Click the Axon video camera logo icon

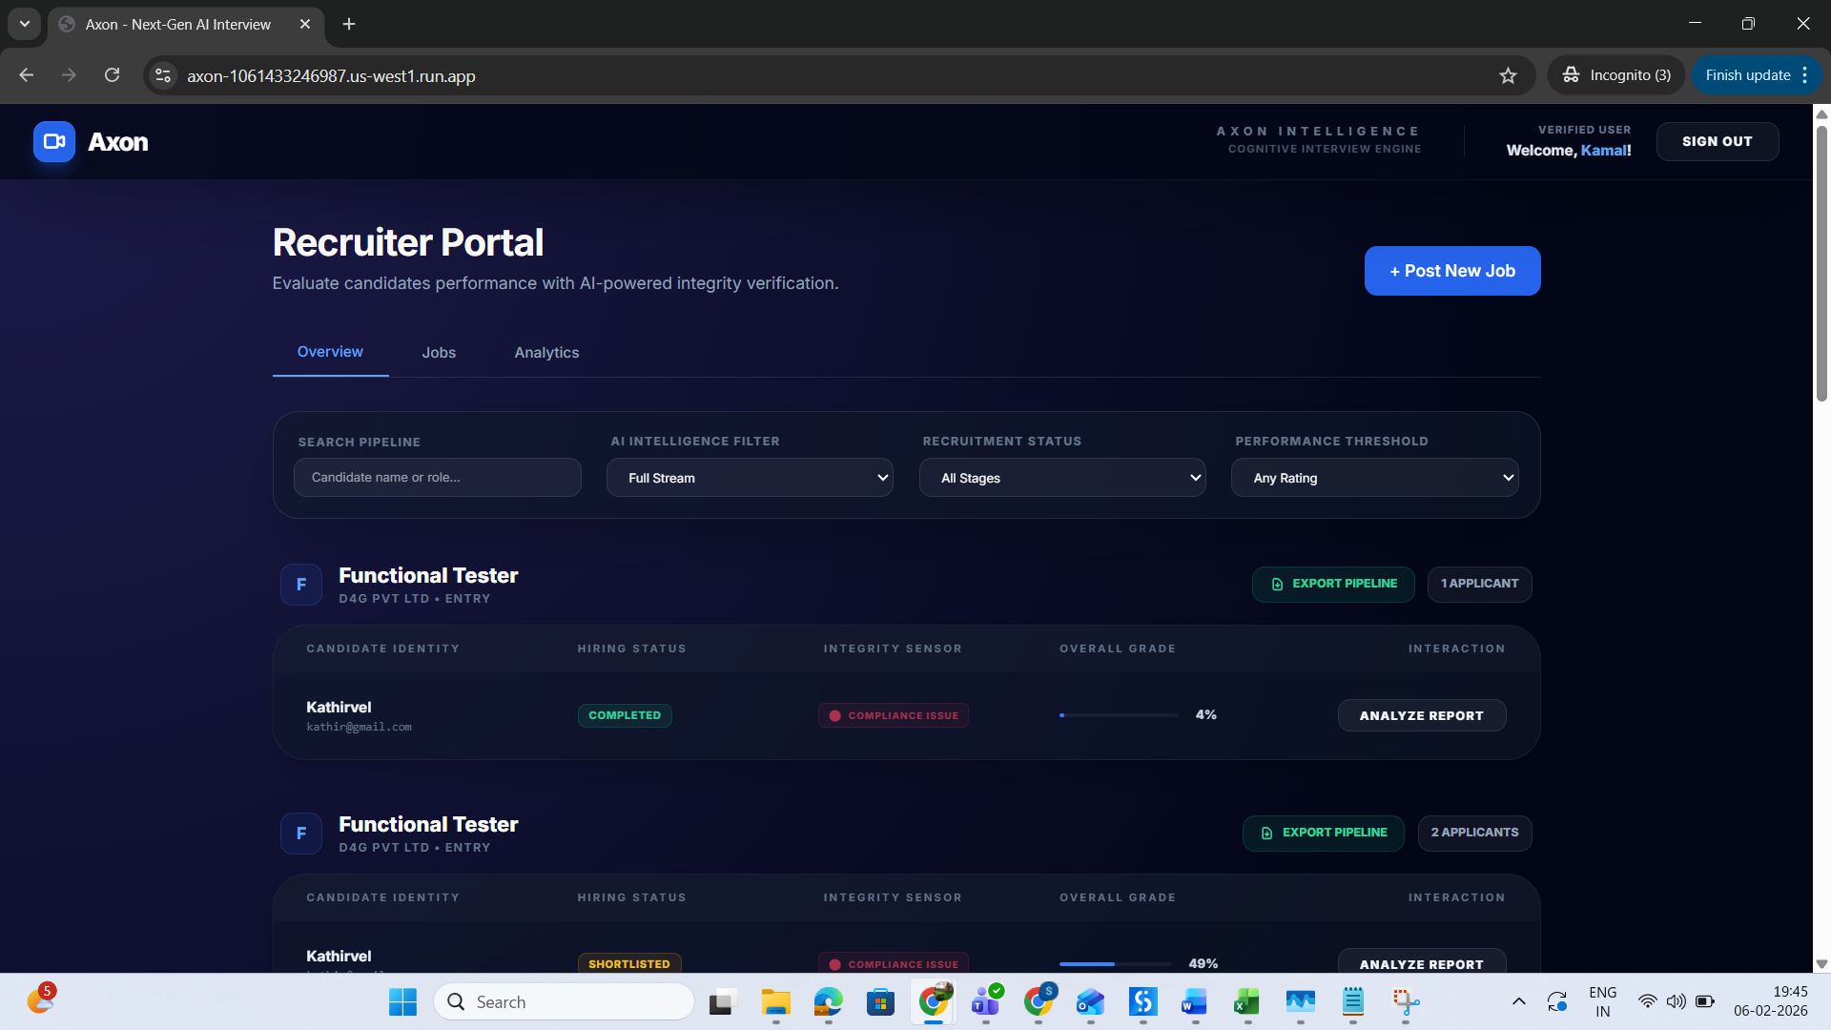pos(54,142)
